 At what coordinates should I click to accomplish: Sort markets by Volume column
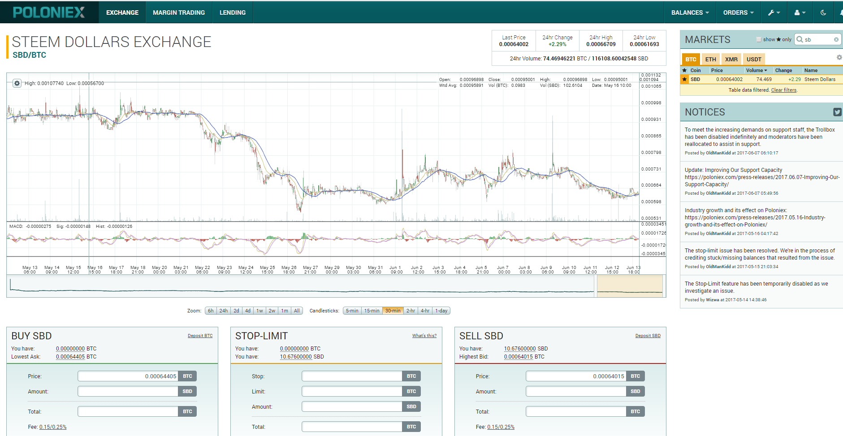[757, 70]
